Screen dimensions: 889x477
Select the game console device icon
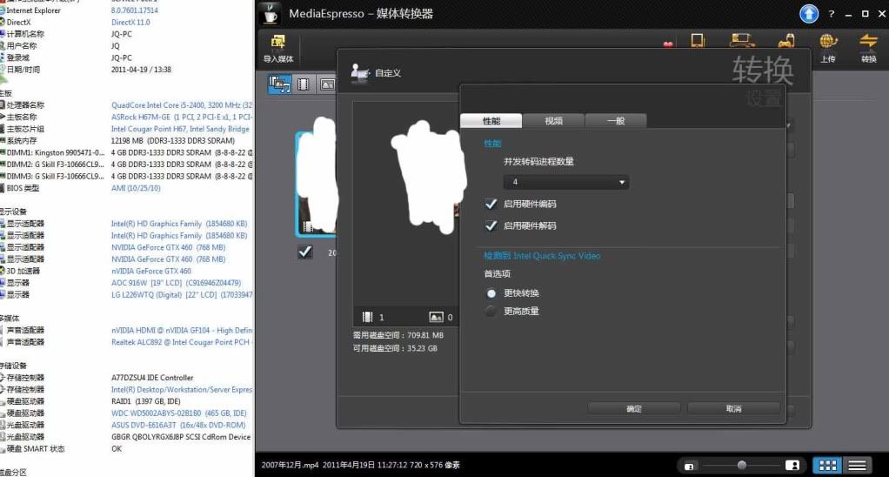tap(785, 41)
